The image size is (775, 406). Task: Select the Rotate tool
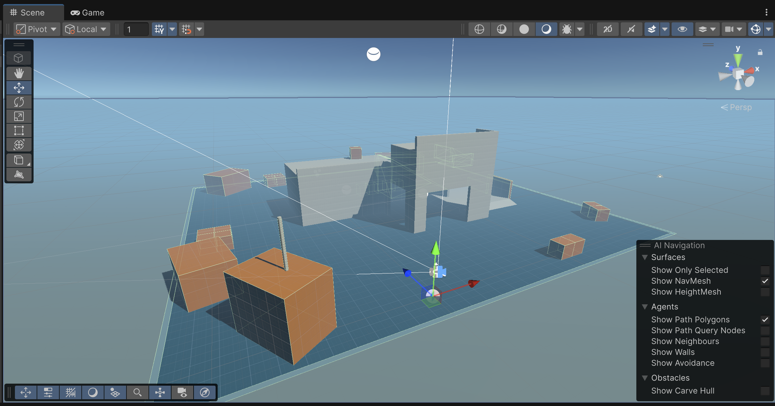pyautogui.click(x=19, y=102)
